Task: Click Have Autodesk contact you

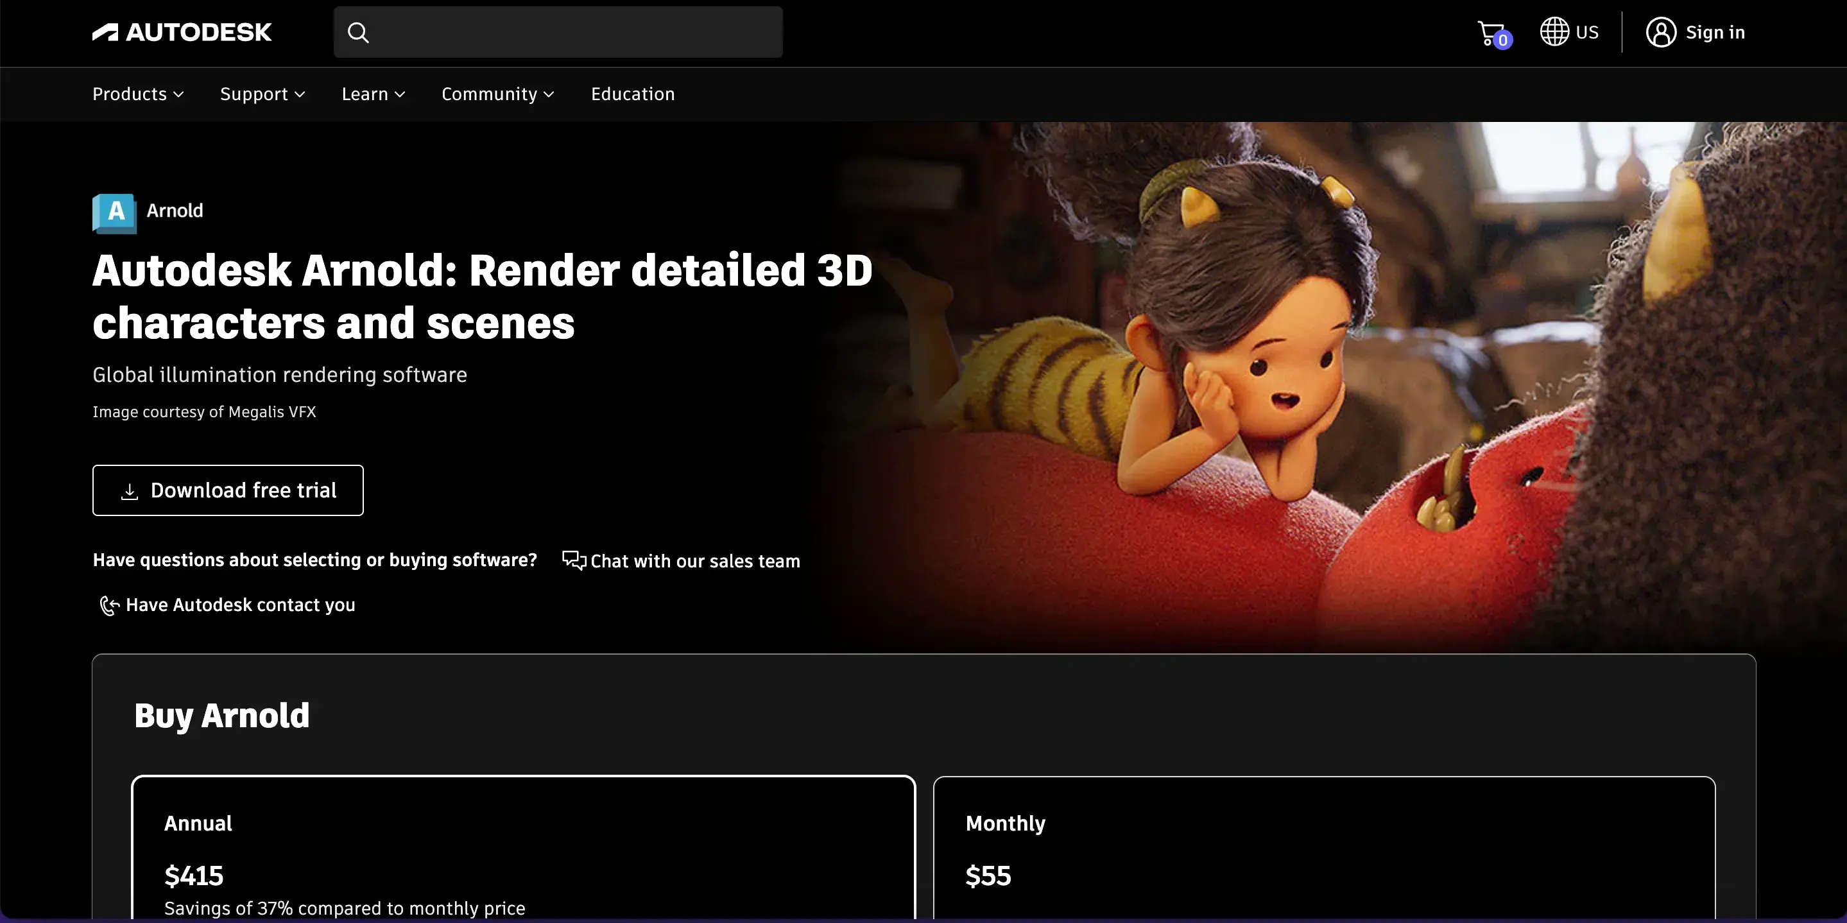Action: [x=240, y=605]
